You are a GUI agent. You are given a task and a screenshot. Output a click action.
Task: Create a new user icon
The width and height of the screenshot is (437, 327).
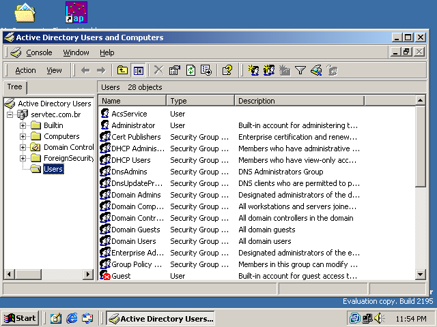(x=253, y=70)
